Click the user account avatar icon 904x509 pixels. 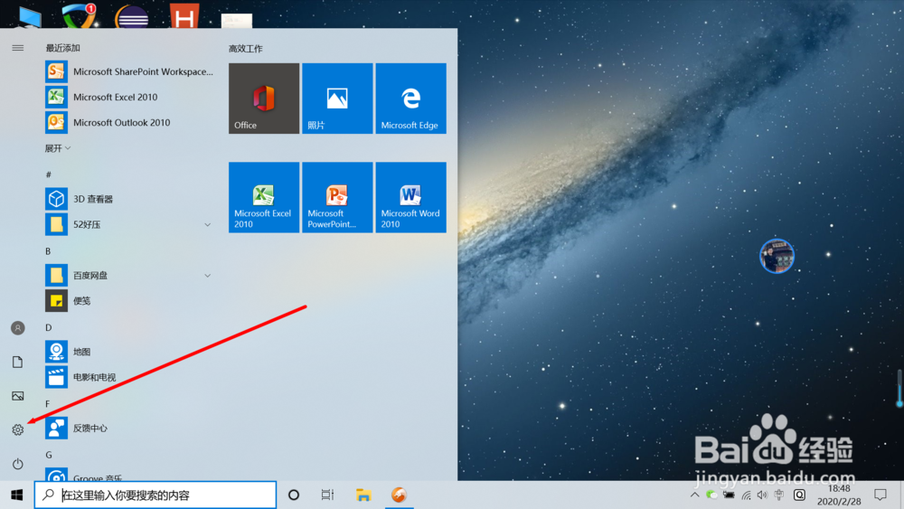18,328
